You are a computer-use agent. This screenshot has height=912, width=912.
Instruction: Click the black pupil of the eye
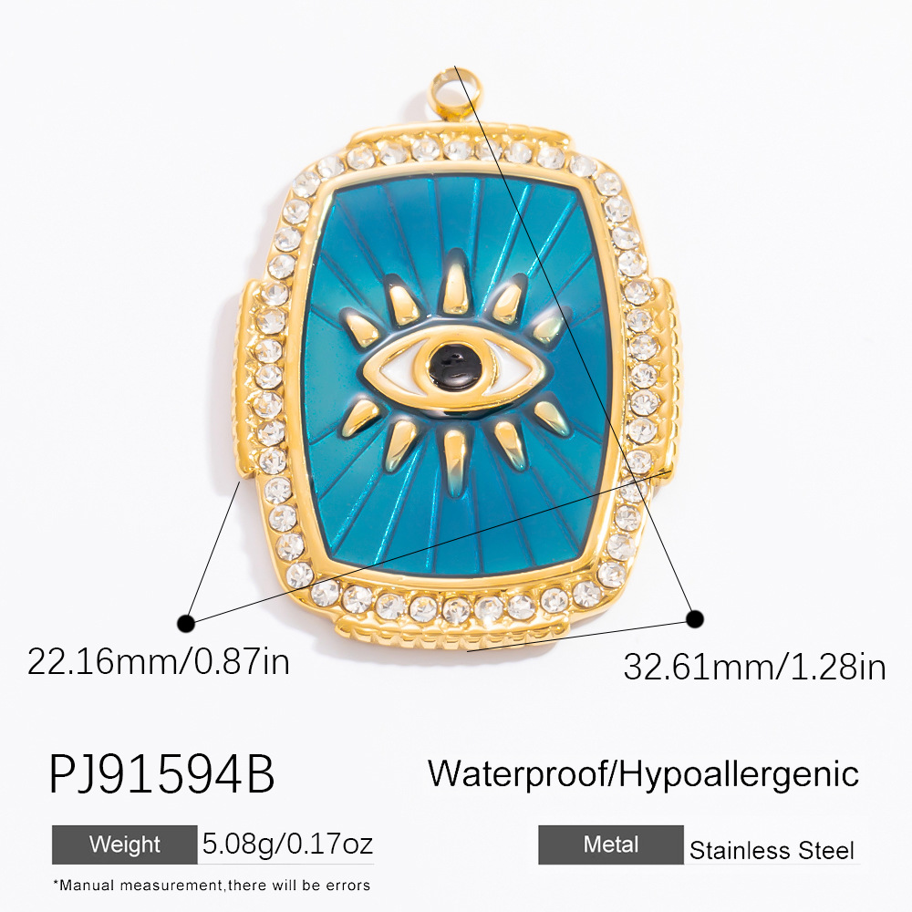[x=455, y=368]
